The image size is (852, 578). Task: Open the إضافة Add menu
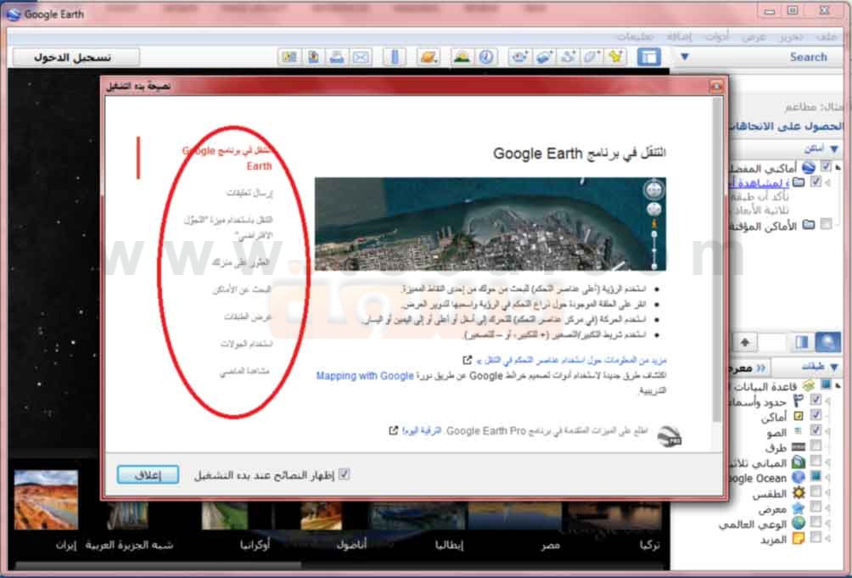click(x=679, y=36)
